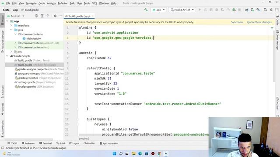The width and height of the screenshot is (280, 157).
Task: Open File Explorer from the taskbar
Action: pos(133,154)
